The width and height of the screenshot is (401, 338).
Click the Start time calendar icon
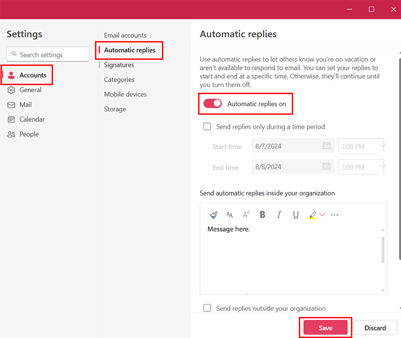[327, 146]
